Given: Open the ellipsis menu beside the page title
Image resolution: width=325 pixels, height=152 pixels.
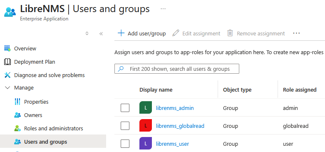Looking at the screenshot, I should [163, 9].
